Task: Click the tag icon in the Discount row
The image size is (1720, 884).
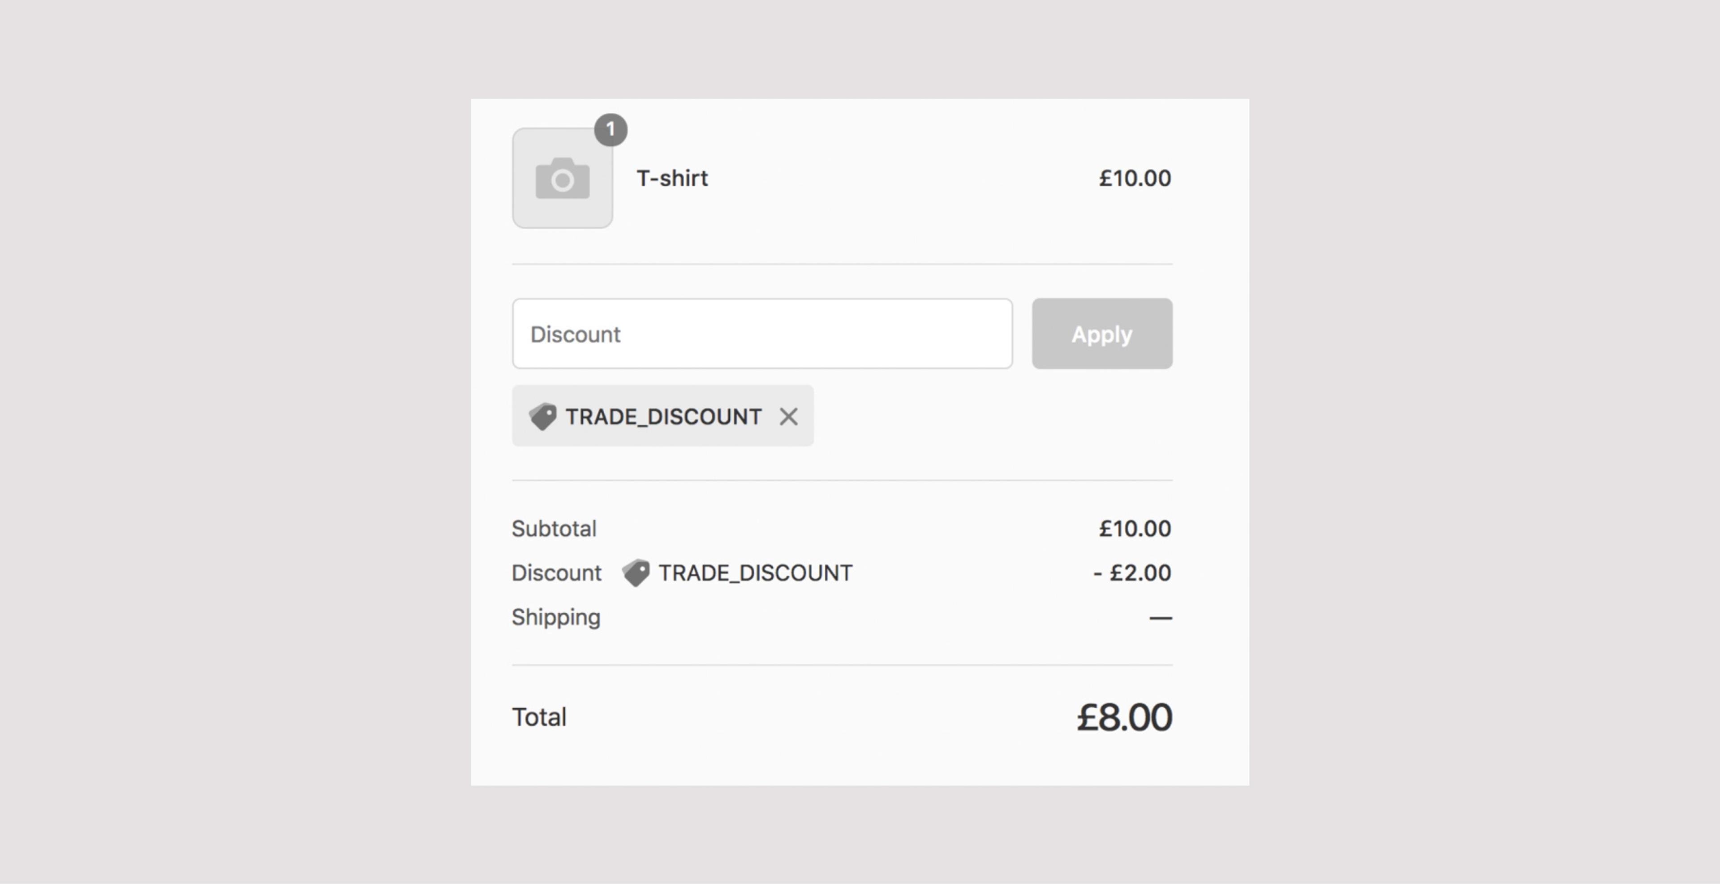Action: tap(636, 572)
